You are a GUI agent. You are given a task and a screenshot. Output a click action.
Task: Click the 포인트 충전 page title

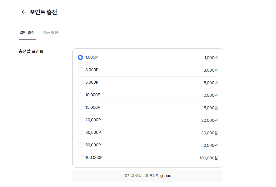tap(43, 12)
